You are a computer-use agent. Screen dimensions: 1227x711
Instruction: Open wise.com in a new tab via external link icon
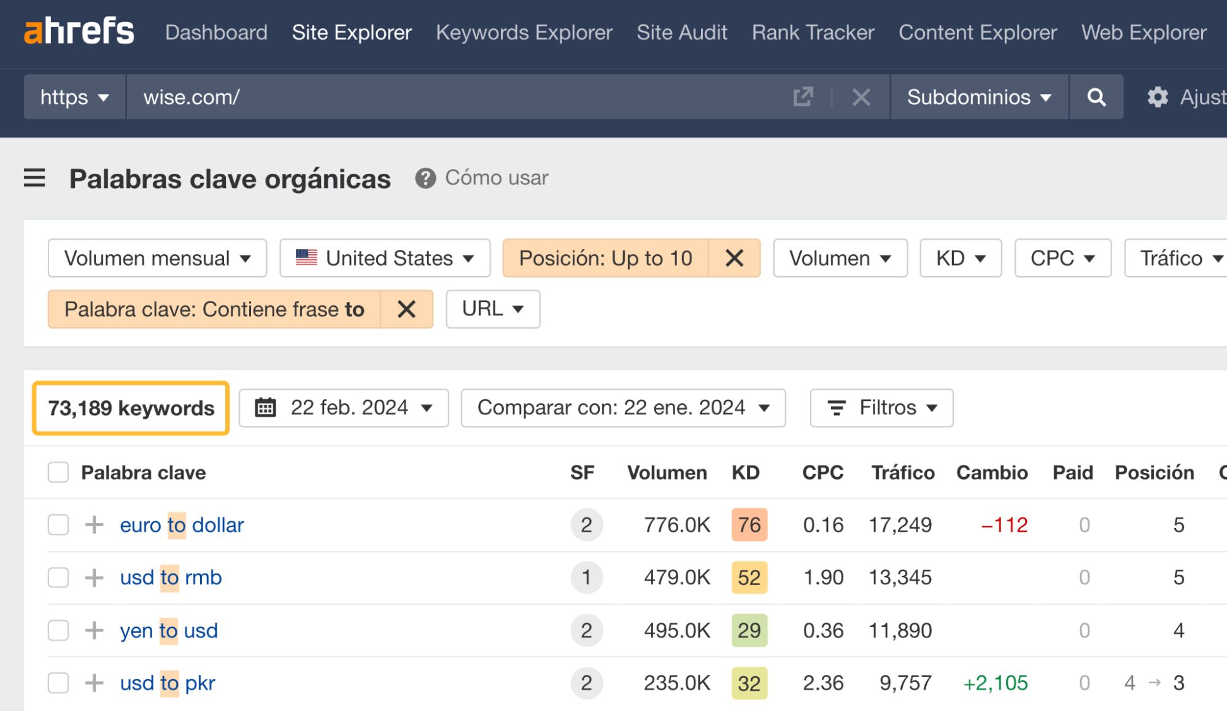803,96
